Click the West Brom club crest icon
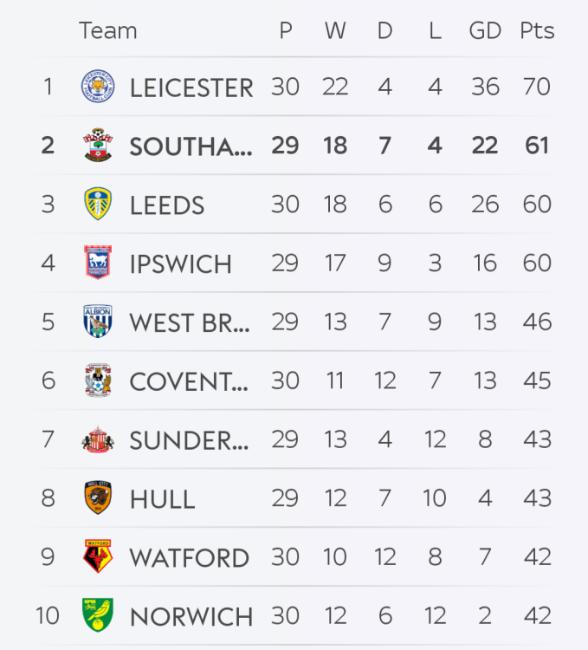Viewport: 588px width, 650px height. tap(98, 322)
